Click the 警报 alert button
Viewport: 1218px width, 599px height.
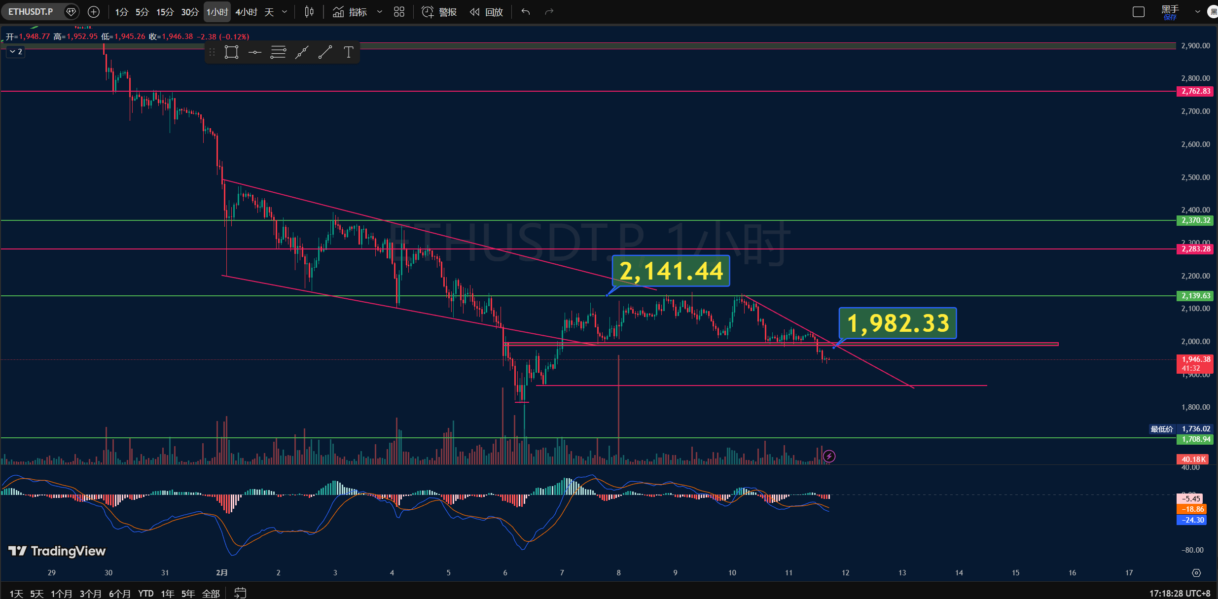point(440,12)
